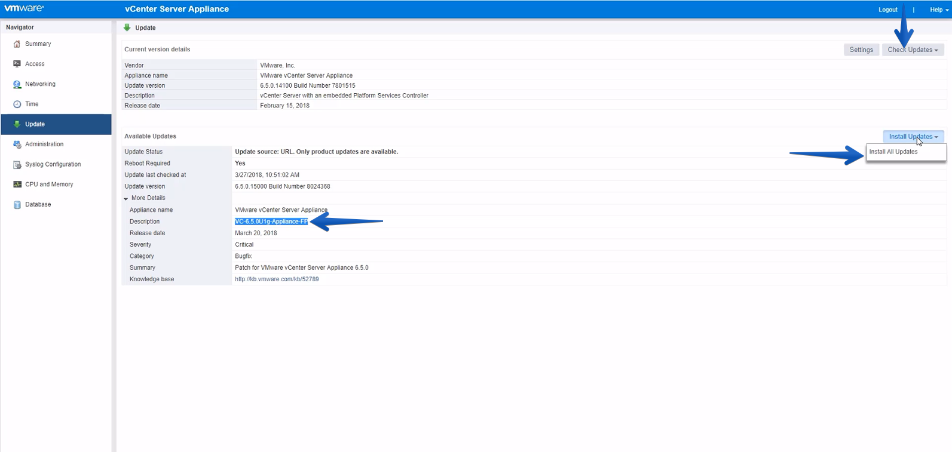Click the Settings button
This screenshot has width=952, height=452.
(x=861, y=50)
